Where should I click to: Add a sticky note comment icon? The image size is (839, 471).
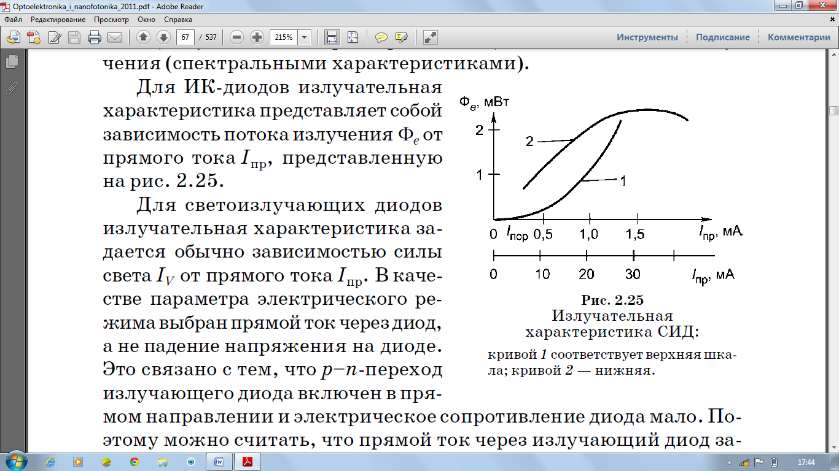click(x=381, y=37)
